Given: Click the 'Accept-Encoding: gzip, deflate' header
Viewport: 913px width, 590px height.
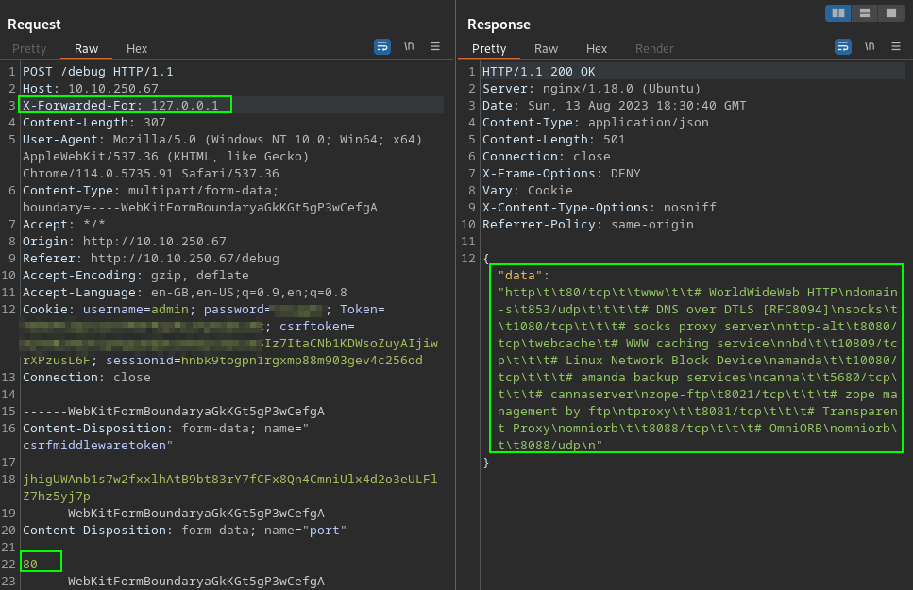Looking at the screenshot, I should pyautogui.click(x=136, y=275).
